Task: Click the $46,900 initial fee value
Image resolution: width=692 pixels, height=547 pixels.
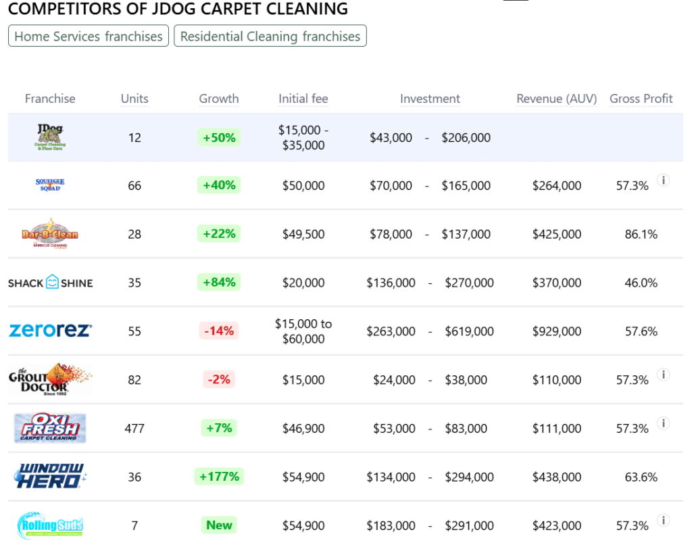Action: click(x=303, y=428)
